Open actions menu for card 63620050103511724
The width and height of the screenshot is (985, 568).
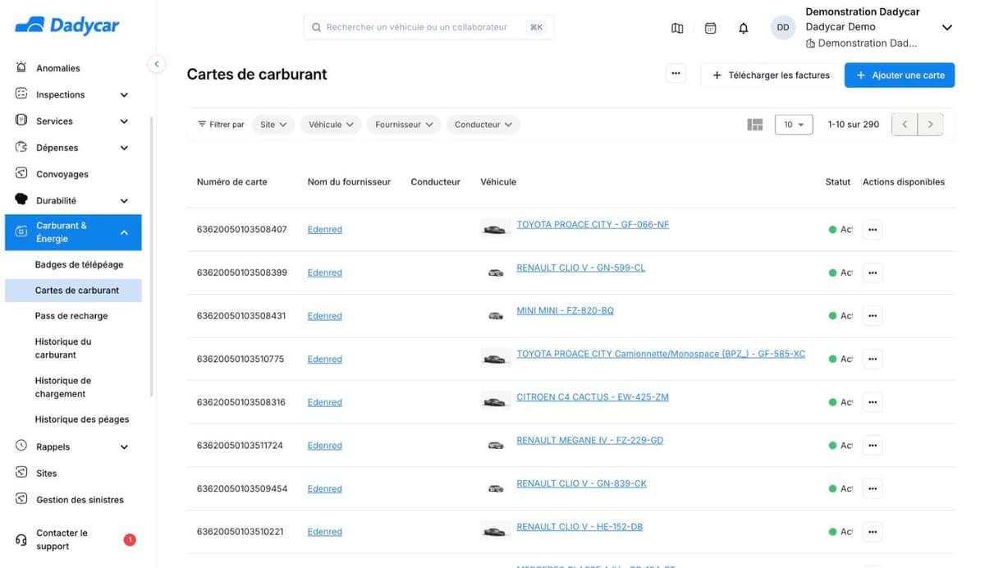pos(873,446)
